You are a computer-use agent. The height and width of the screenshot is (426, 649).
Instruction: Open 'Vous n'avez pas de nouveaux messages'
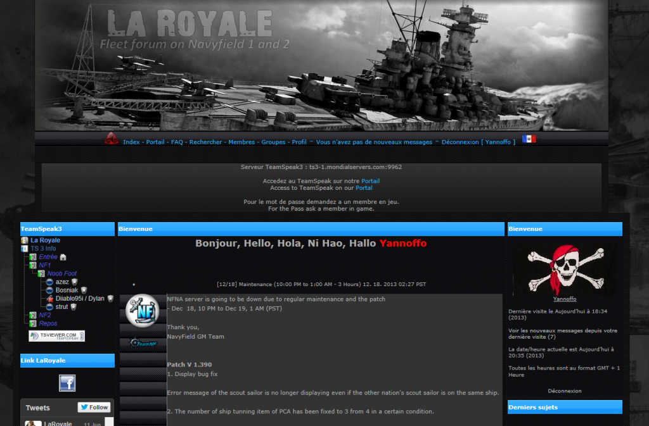374,142
